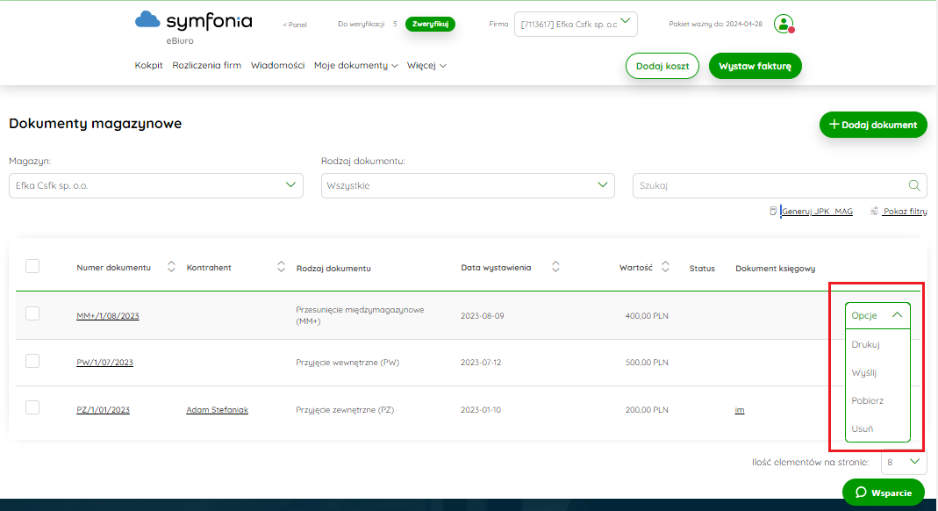The width and height of the screenshot is (938, 511).
Task: Click the search magnifier icon
Action: pos(914,185)
